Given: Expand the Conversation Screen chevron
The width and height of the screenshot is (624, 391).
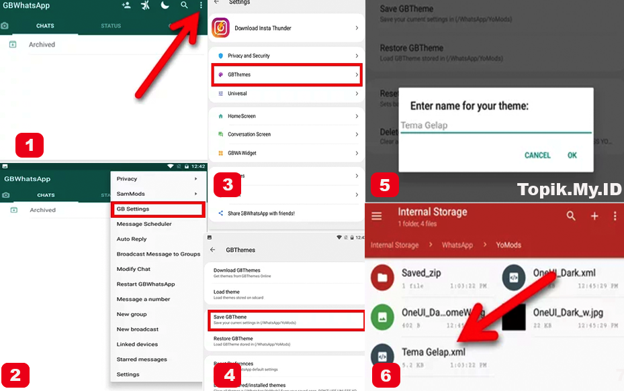Looking at the screenshot, I should [357, 134].
